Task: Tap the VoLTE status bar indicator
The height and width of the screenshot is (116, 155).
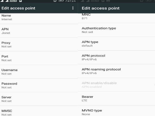Action: click(13, 1)
